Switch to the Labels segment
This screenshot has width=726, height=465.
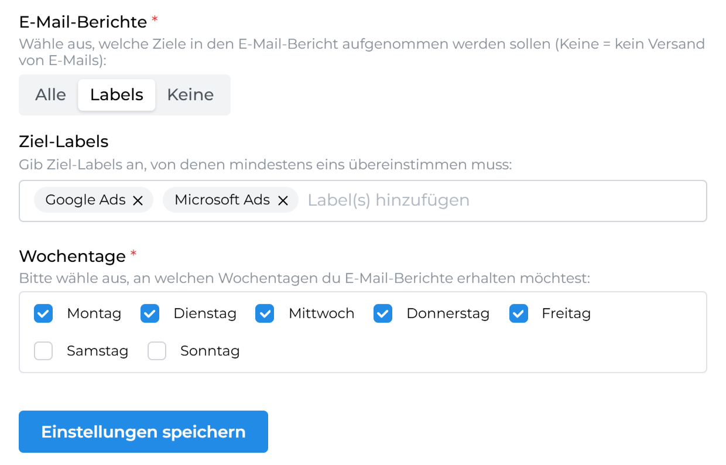(117, 95)
